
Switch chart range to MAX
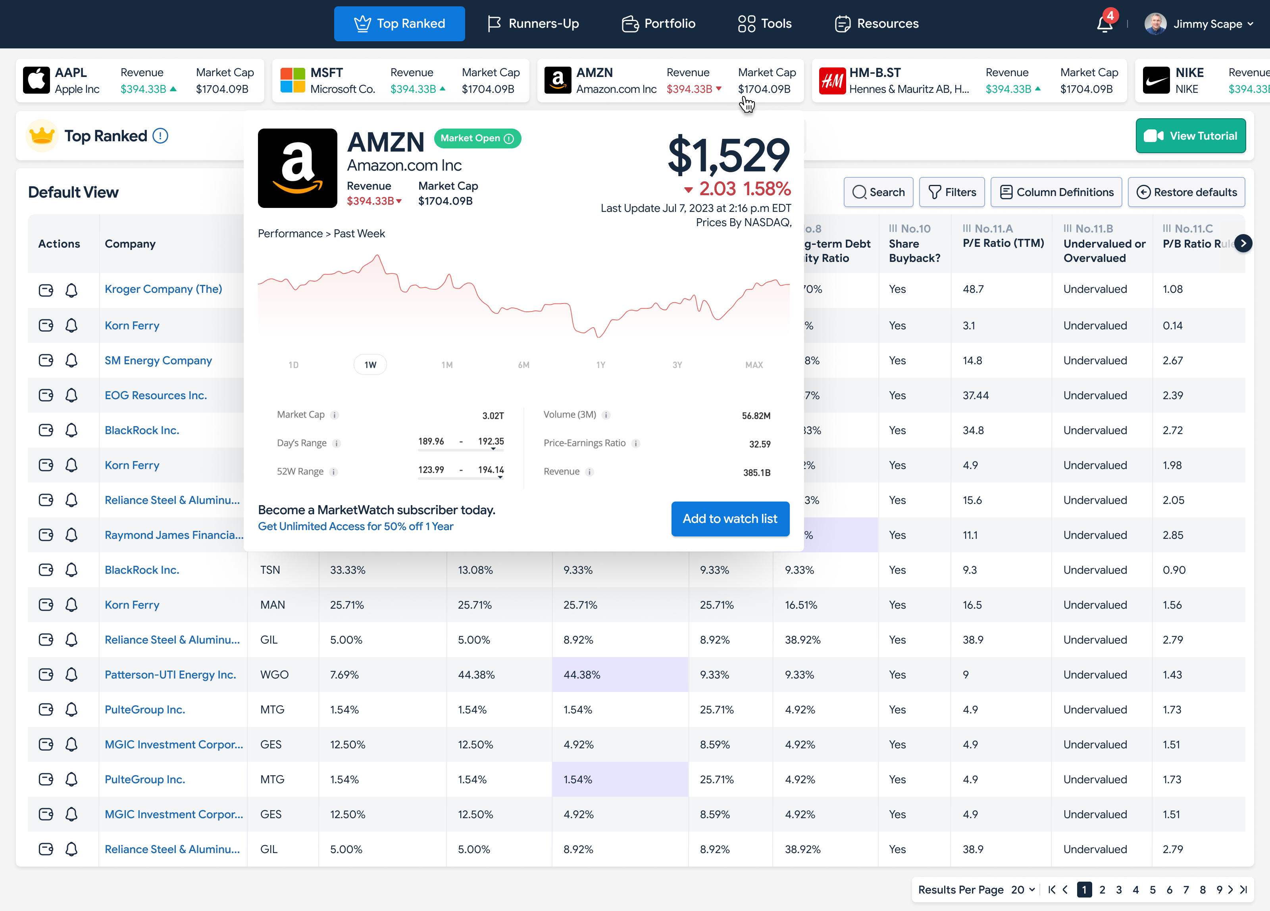[x=754, y=365]
